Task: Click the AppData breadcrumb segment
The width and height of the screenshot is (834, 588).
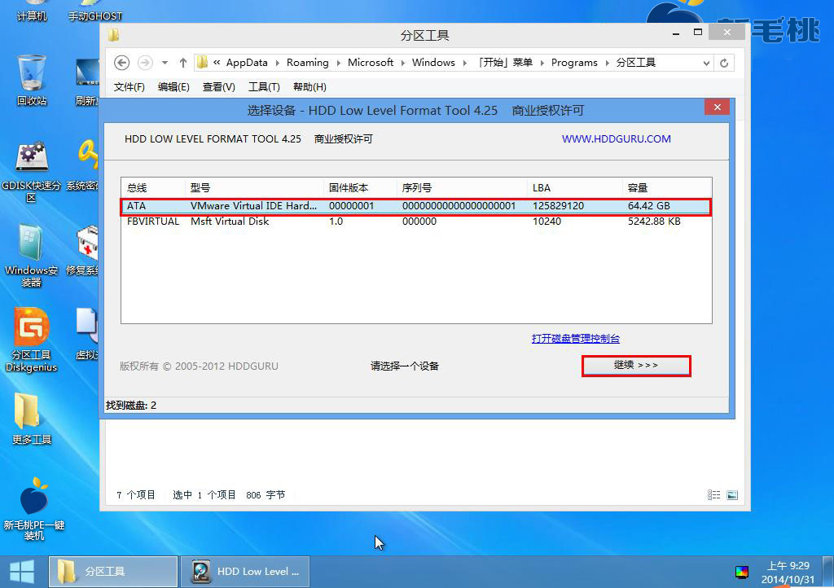Action: click(x=247, y=63)
